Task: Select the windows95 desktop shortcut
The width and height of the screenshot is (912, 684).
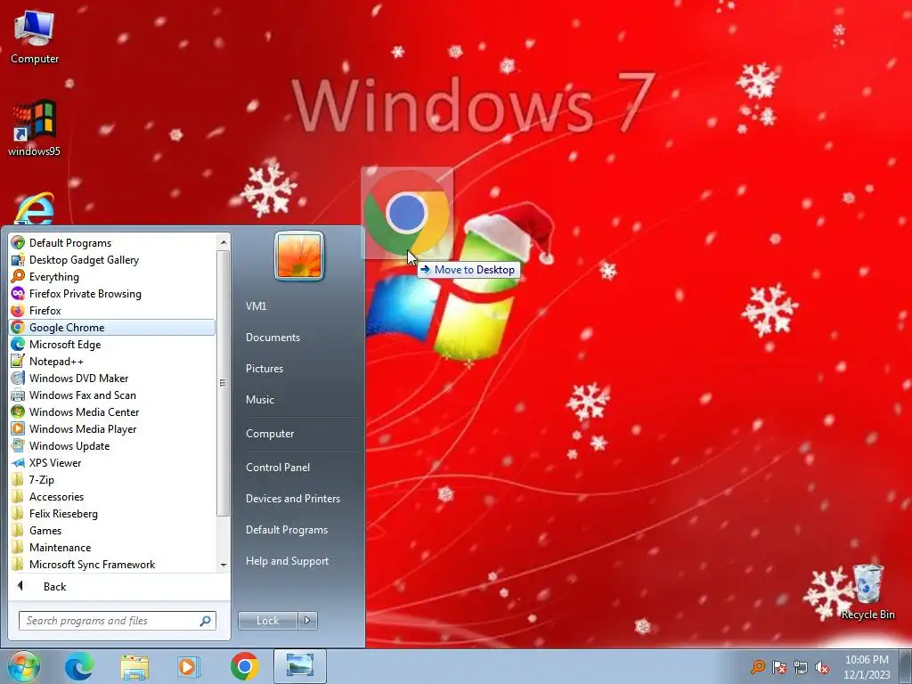Action: (x=35, y=128)
